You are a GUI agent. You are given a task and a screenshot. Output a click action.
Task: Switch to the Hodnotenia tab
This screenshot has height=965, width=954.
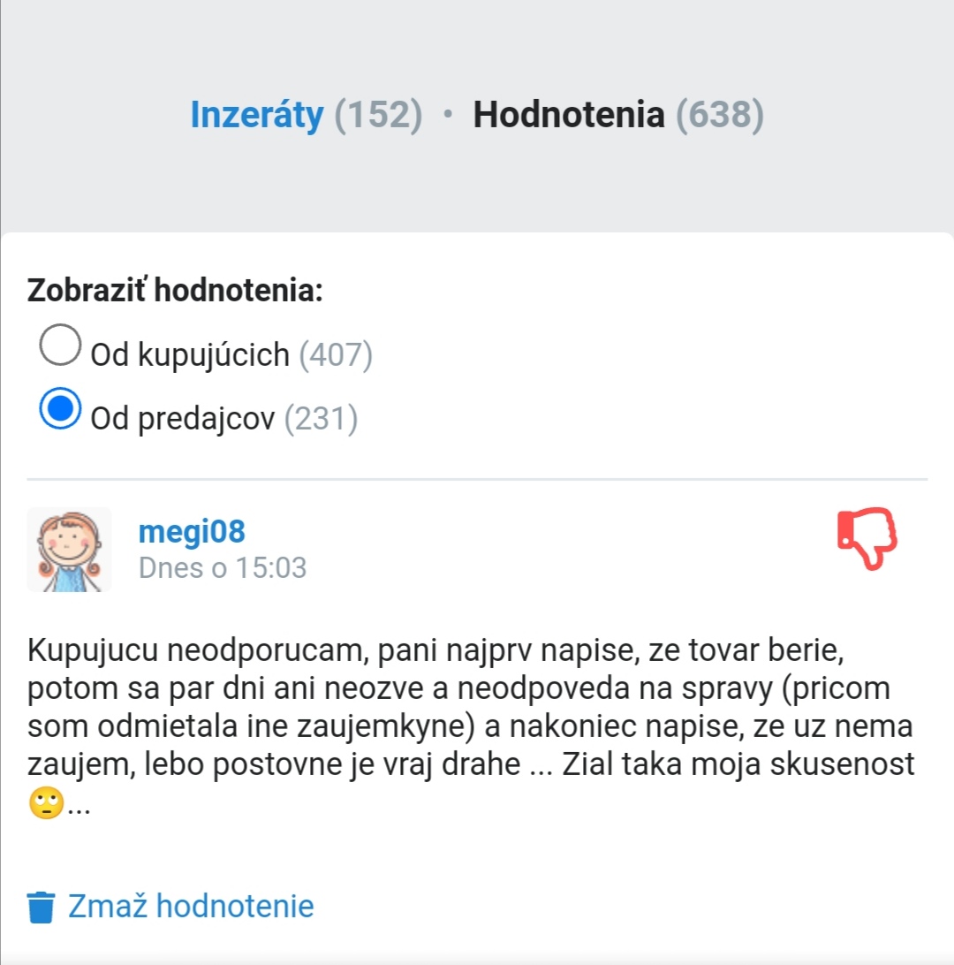tap(568, 115)
